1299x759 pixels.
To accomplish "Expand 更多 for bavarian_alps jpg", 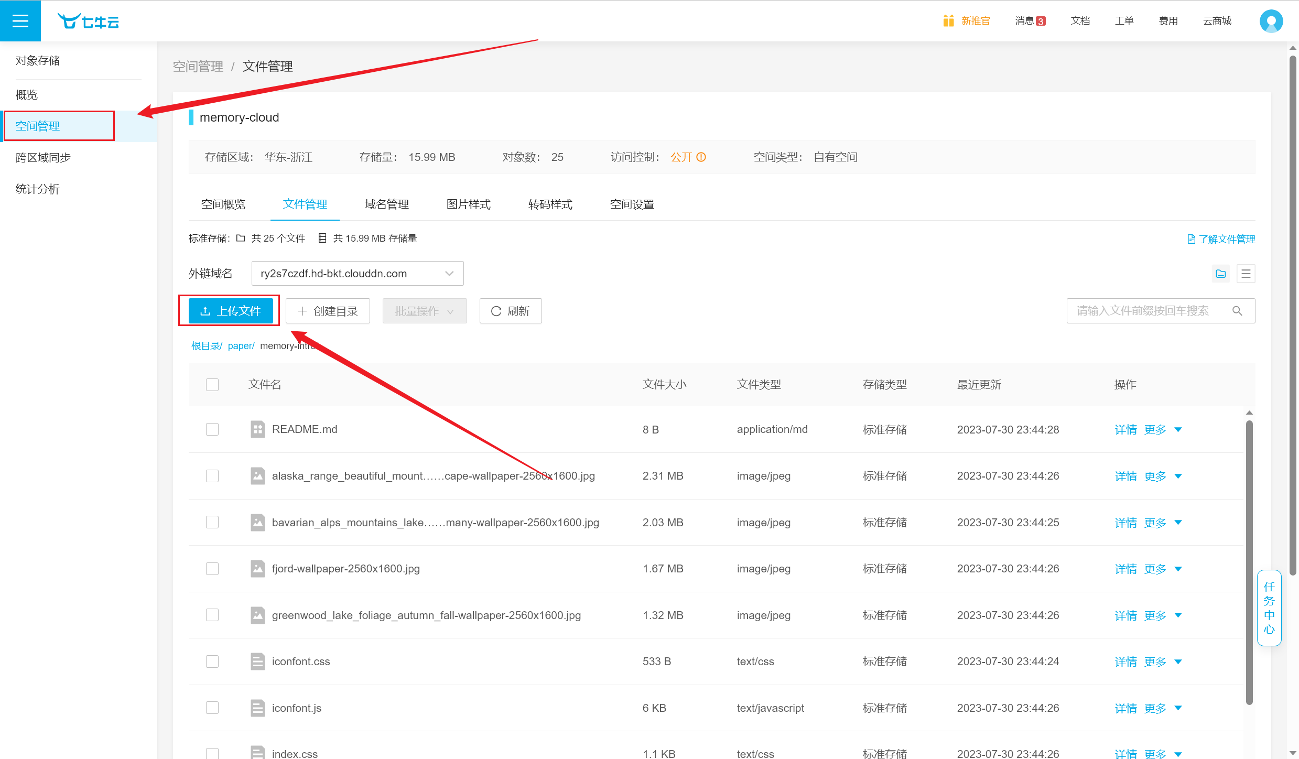I will pos(1163,523).
